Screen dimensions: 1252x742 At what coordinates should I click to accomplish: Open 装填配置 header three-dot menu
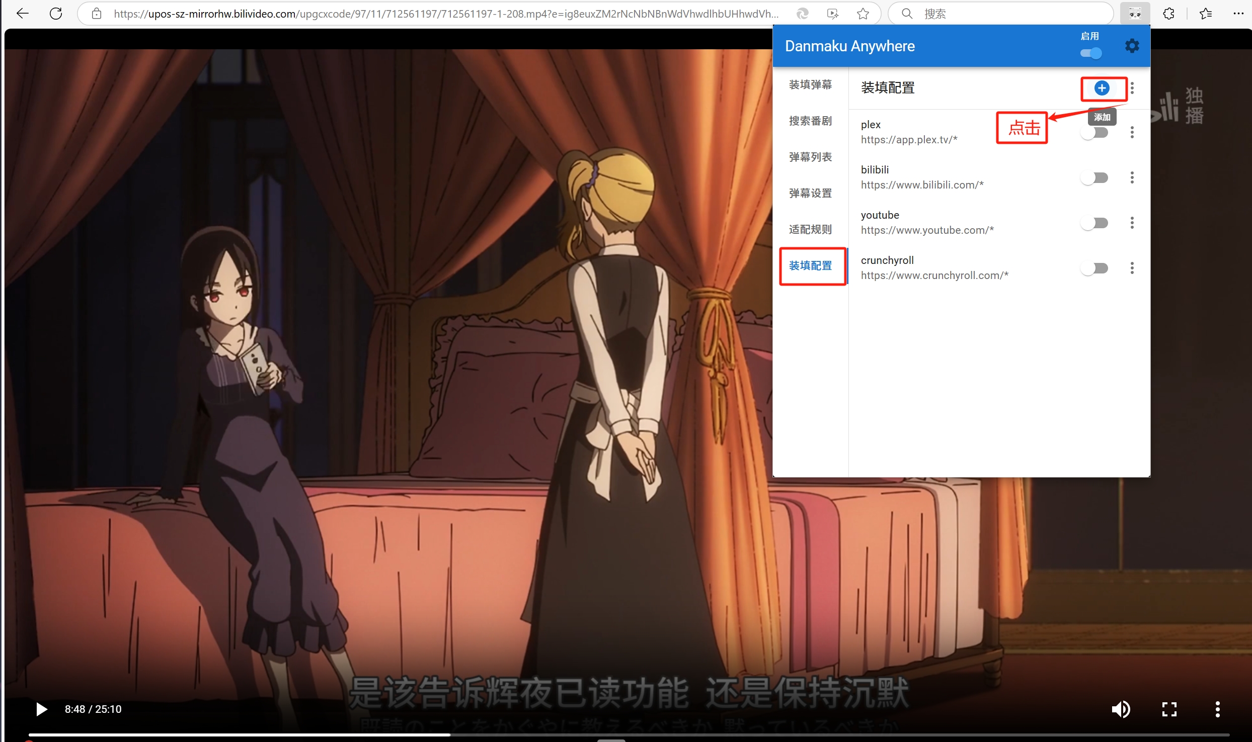point(1132,88)
